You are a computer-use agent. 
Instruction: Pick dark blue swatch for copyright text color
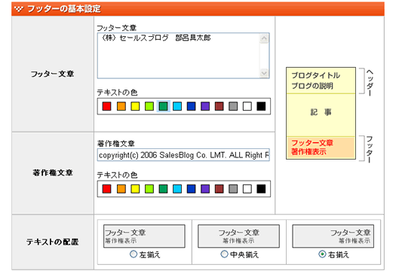point(191,188)
